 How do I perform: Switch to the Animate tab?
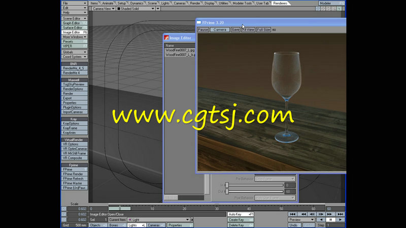click(x=108, y=4)
